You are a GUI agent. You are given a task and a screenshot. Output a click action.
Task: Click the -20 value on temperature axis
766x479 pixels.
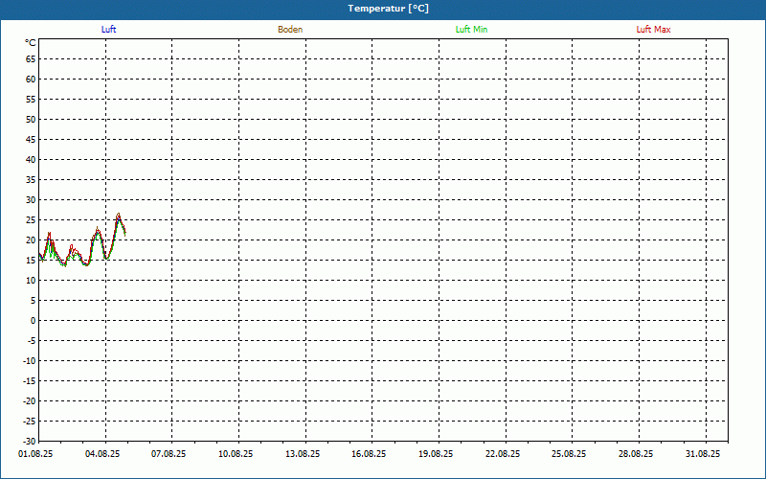[x=30, y=401]
